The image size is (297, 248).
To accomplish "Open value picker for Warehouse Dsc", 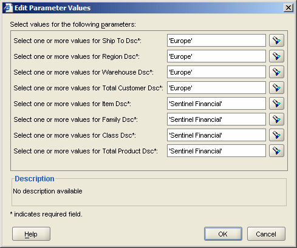I will pos(276,72).
